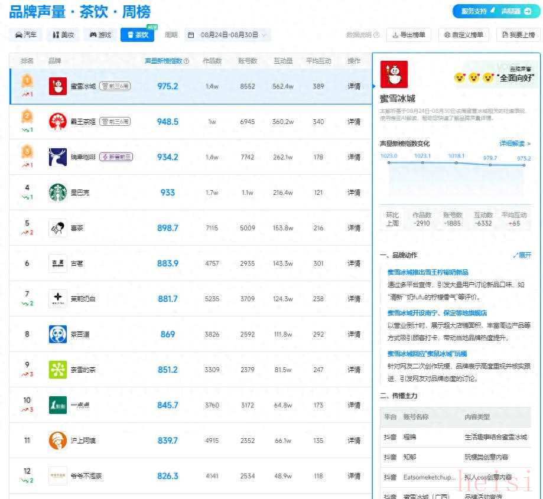Click the 奈雪的茶 green logo
Screen dimensions: 543x499
pyautogui.click(x=58, y=370)
